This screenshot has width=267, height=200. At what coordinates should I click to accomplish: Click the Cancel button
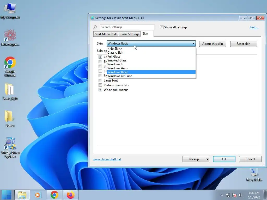(250, 159)
